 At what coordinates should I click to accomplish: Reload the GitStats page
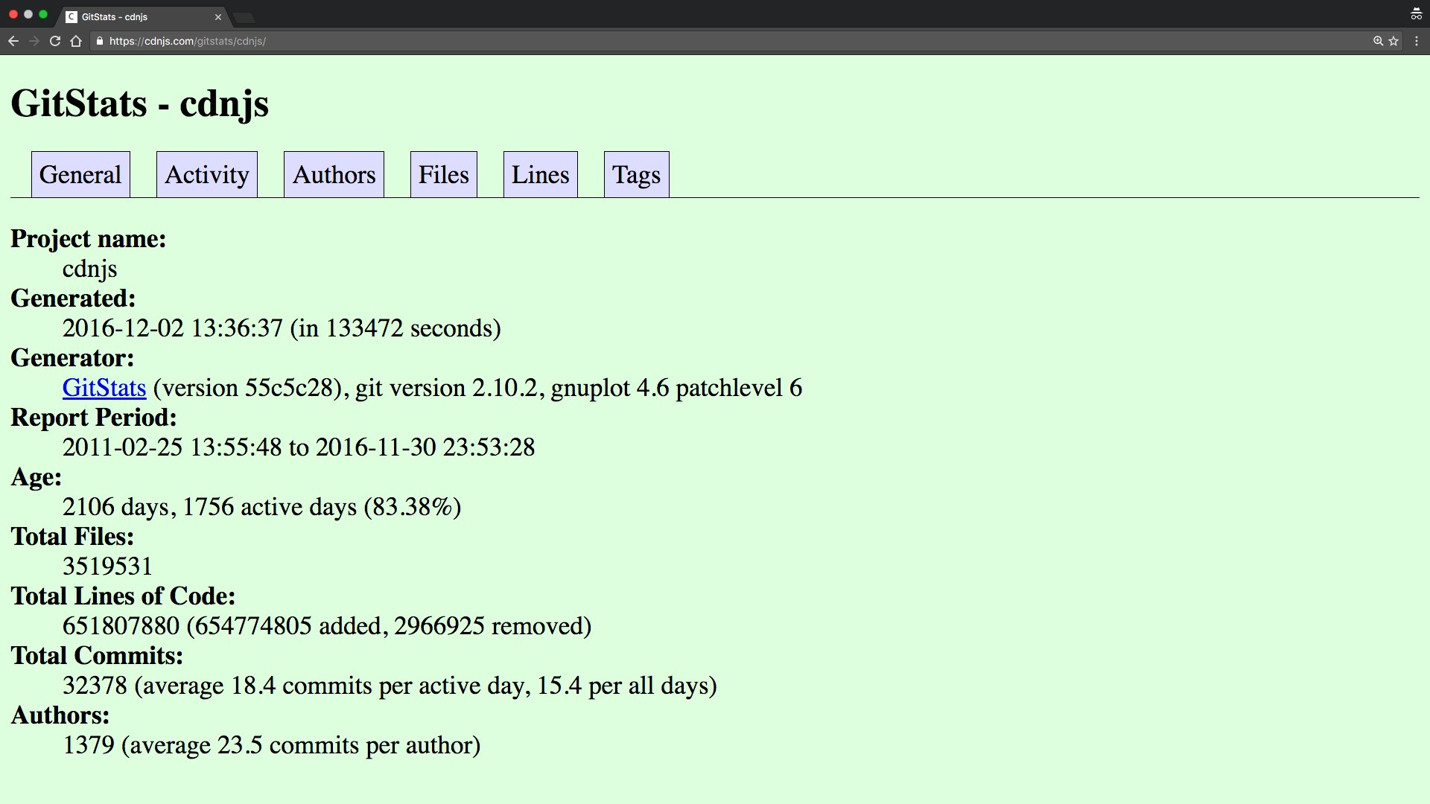coord(55,41)
